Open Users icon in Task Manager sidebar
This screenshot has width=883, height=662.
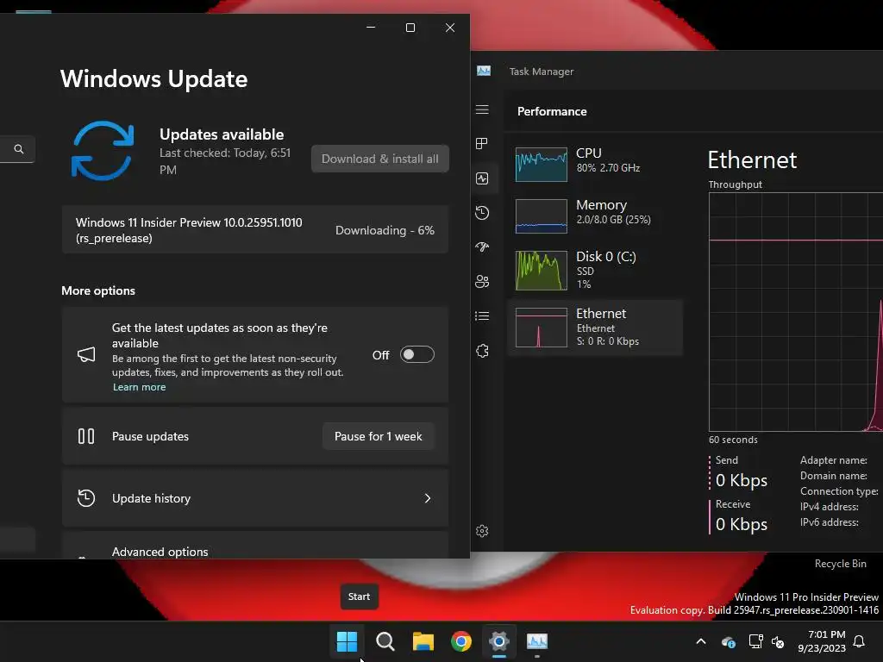tap(482, 282)
